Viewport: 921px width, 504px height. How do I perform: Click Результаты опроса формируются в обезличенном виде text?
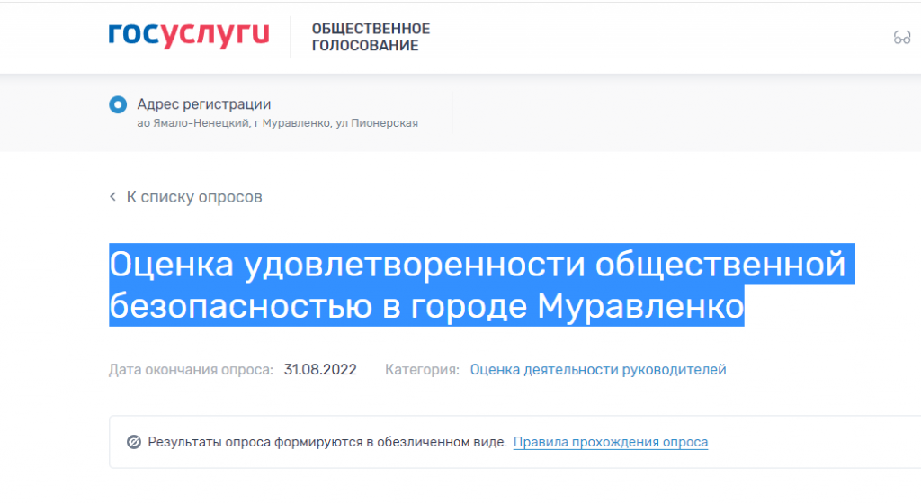pyautogui.click(x=327, y=442)
